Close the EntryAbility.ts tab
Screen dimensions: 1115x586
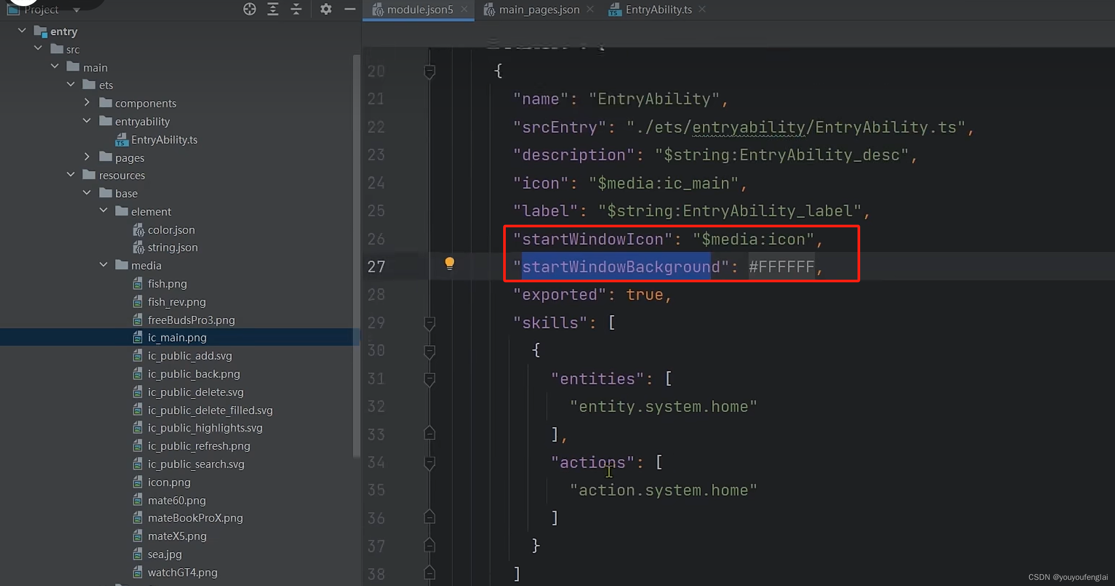(702, 9)
